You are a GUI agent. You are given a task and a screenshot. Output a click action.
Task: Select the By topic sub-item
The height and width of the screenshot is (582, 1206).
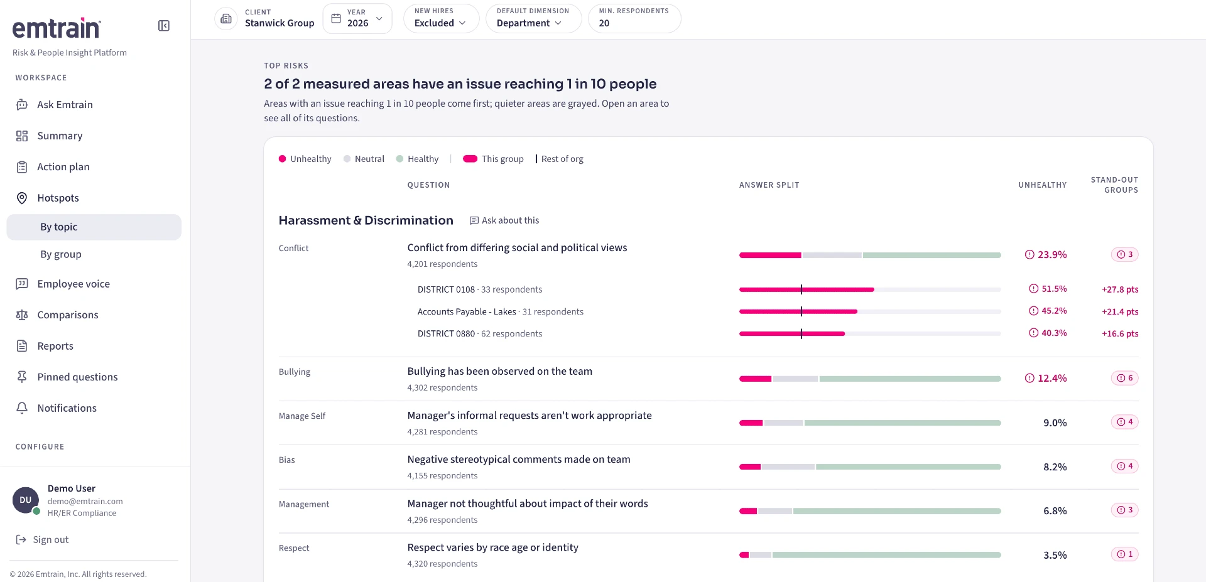(x=94, y=227)
